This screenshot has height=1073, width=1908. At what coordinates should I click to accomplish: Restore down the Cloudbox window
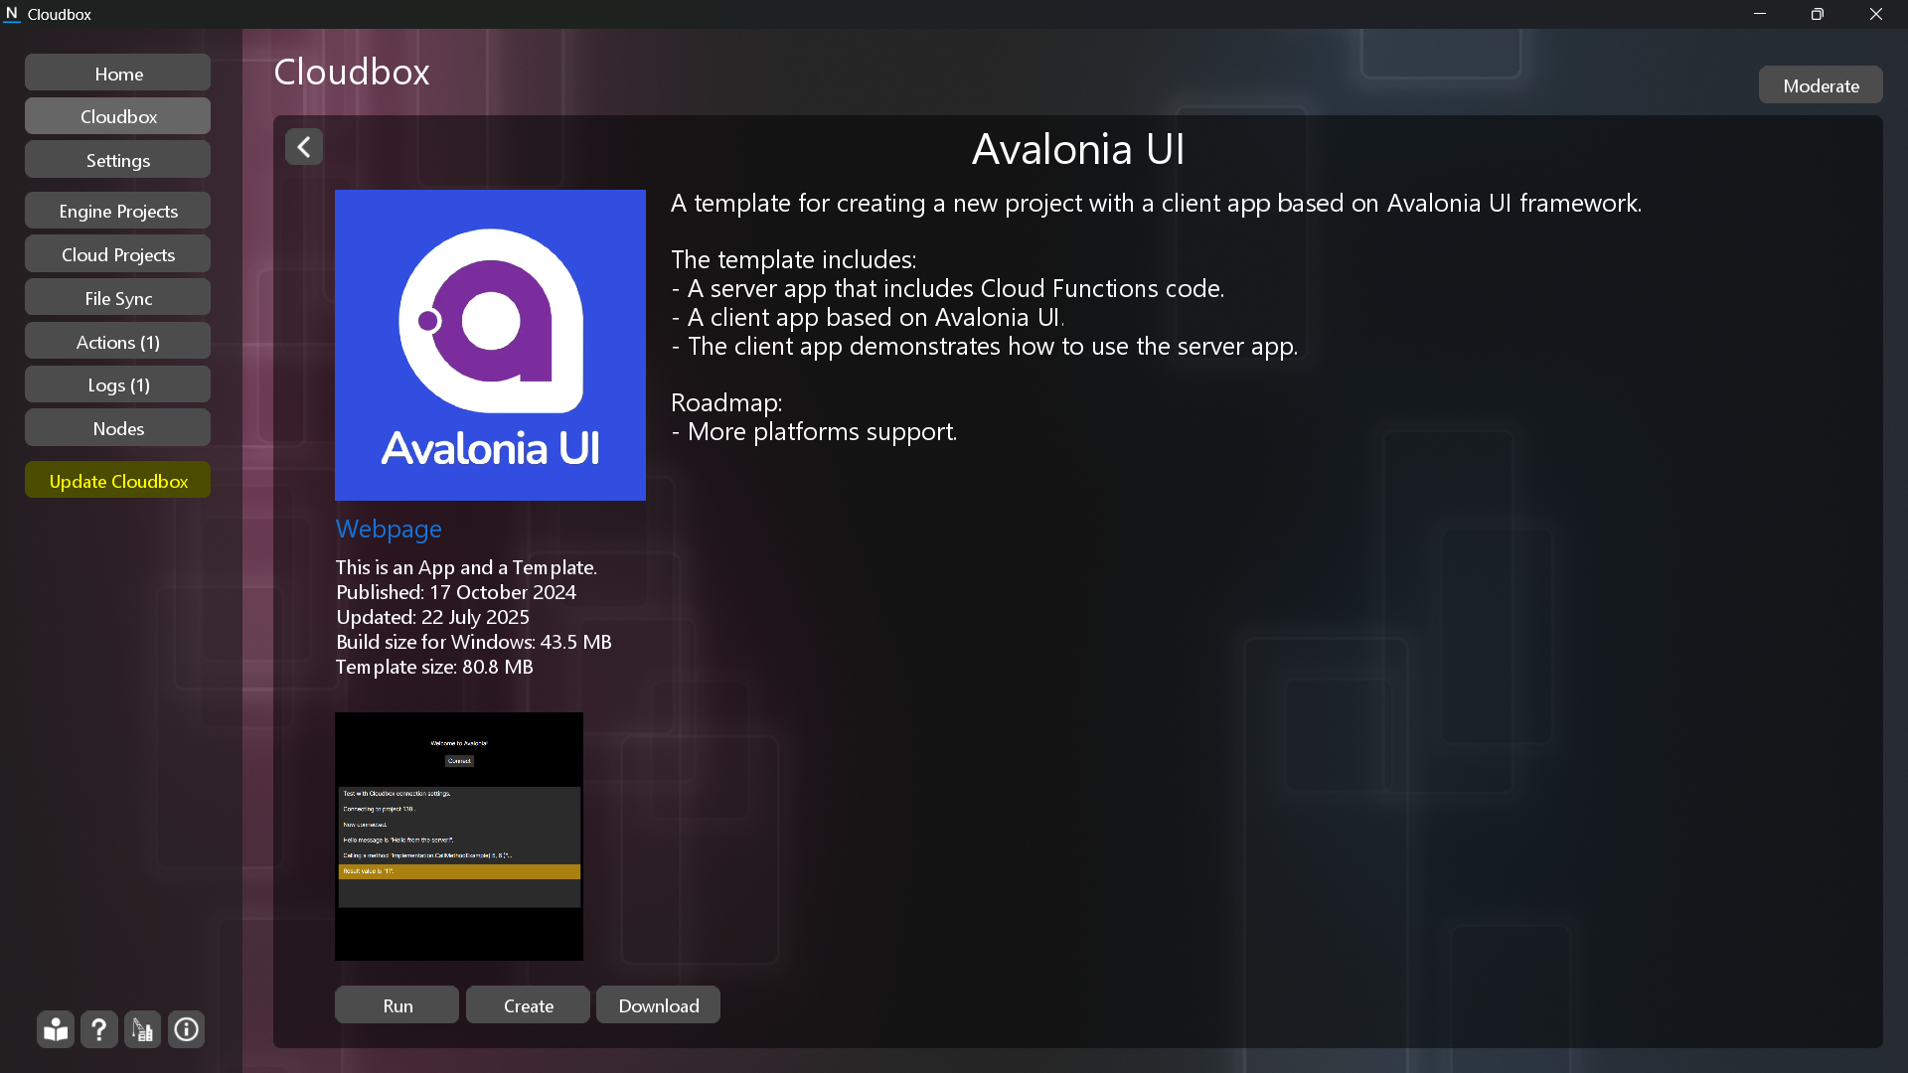point(1818,14)
